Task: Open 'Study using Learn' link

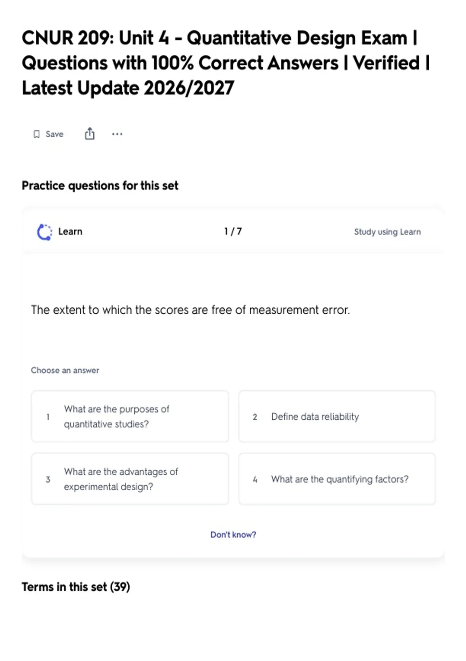Action: pos(387,232)
